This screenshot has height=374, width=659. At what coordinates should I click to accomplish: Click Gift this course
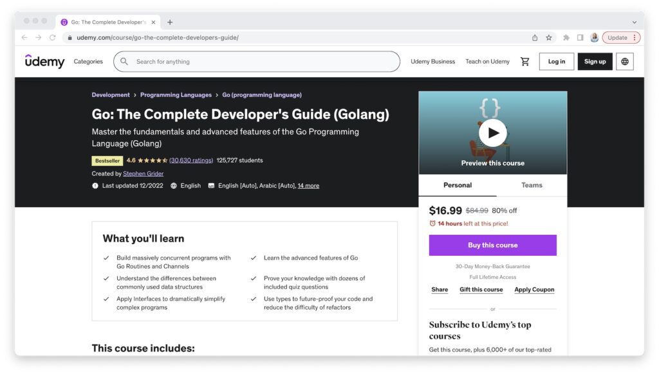click(481, 290)
